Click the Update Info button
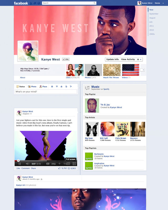 (112, 59)
